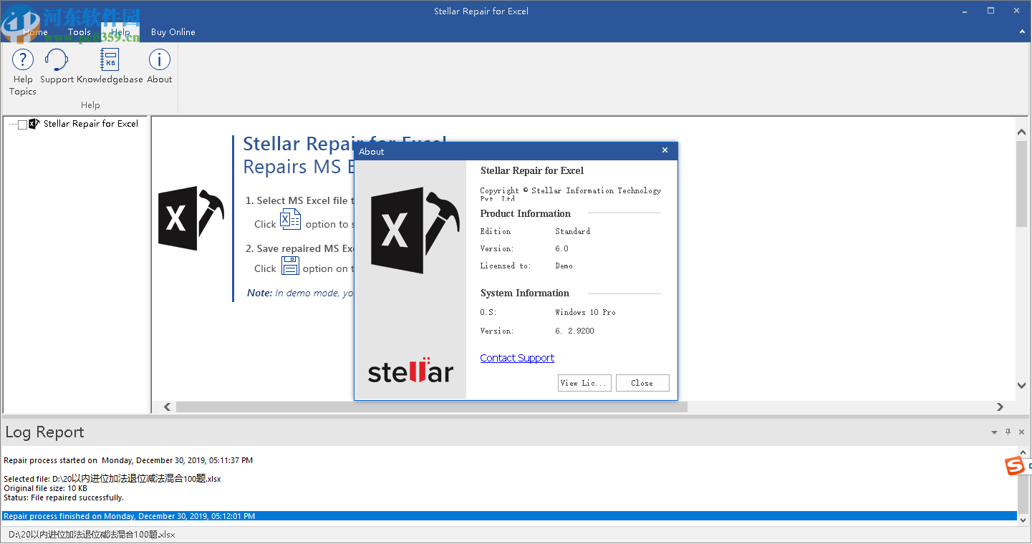Toggle the Log Report pin

pos(1008,432)
